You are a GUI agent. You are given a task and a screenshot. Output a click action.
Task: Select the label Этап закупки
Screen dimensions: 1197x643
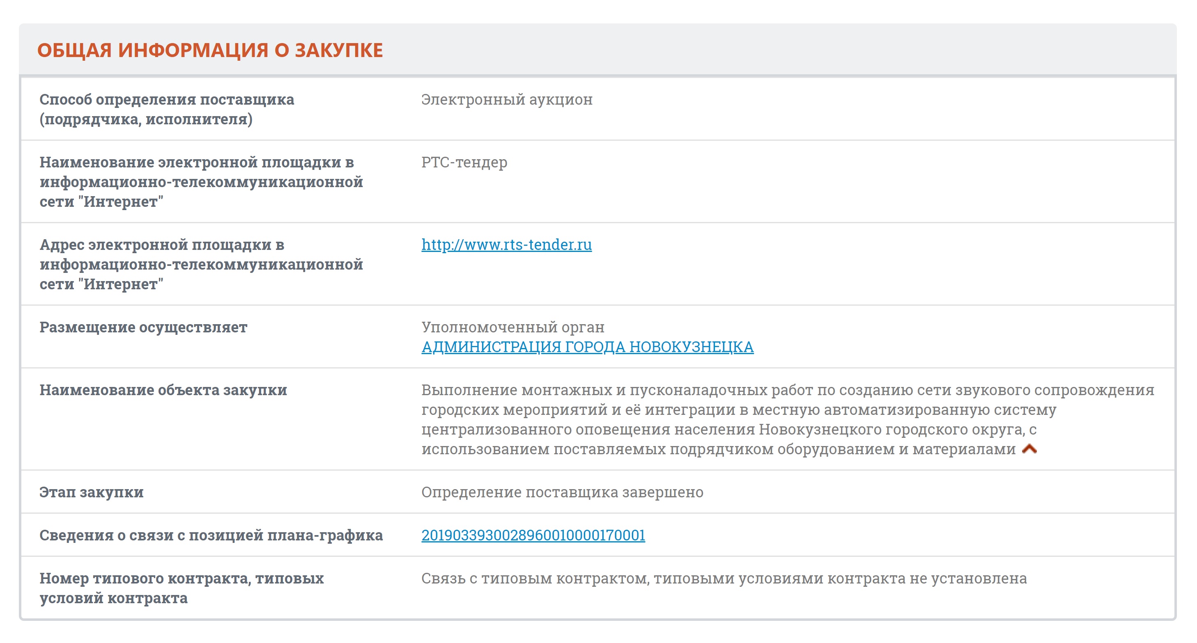[92, 492]
